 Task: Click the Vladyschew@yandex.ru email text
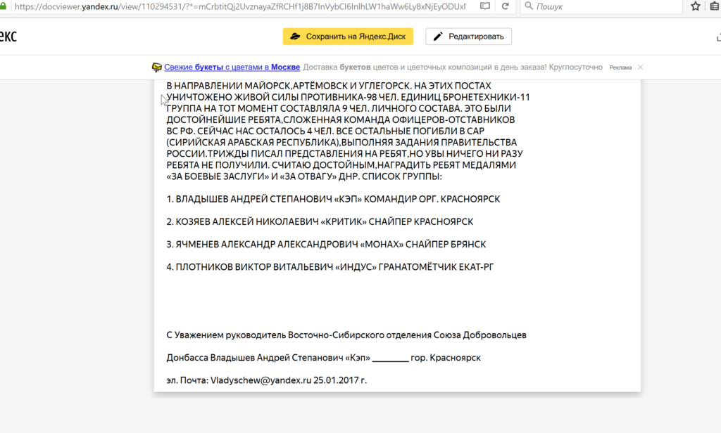[x=261, y=380]
